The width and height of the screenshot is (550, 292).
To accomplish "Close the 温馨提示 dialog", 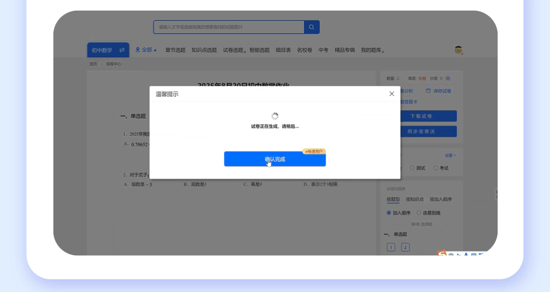I will [x=392, y=94].
